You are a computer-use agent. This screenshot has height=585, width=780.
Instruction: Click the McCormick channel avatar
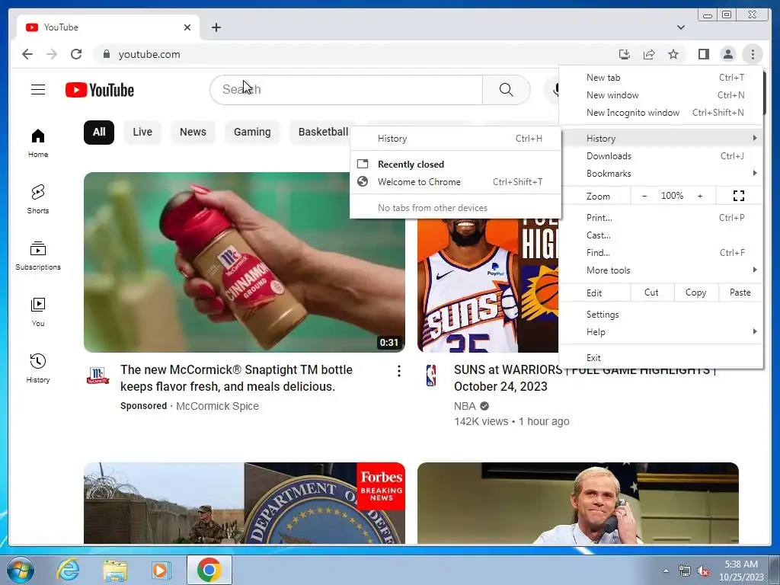click(x=97, y=376)
